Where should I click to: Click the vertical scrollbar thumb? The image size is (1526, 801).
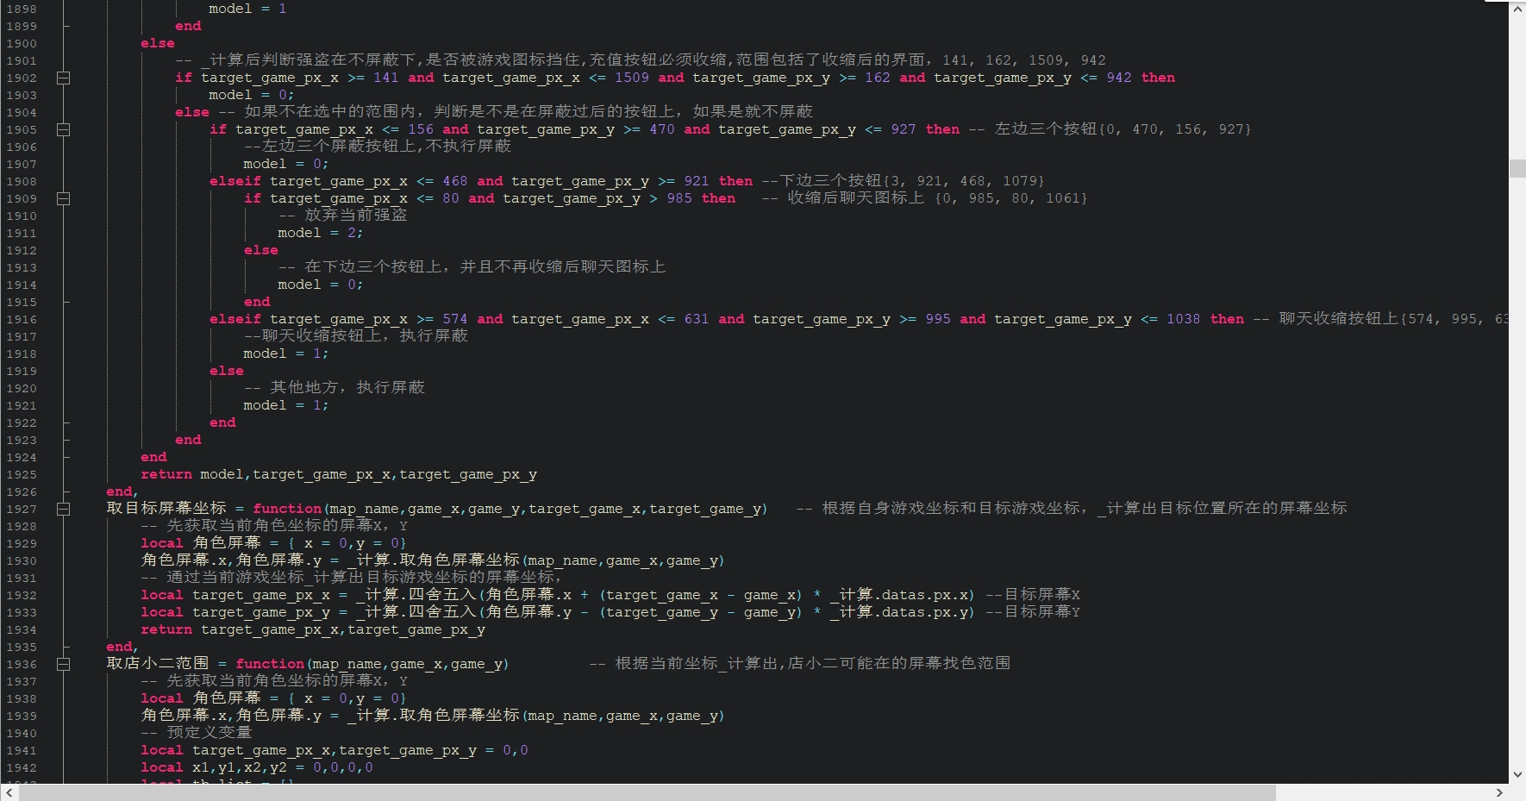click(1517, 168)
